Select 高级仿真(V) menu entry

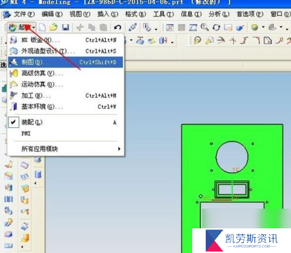65,73
